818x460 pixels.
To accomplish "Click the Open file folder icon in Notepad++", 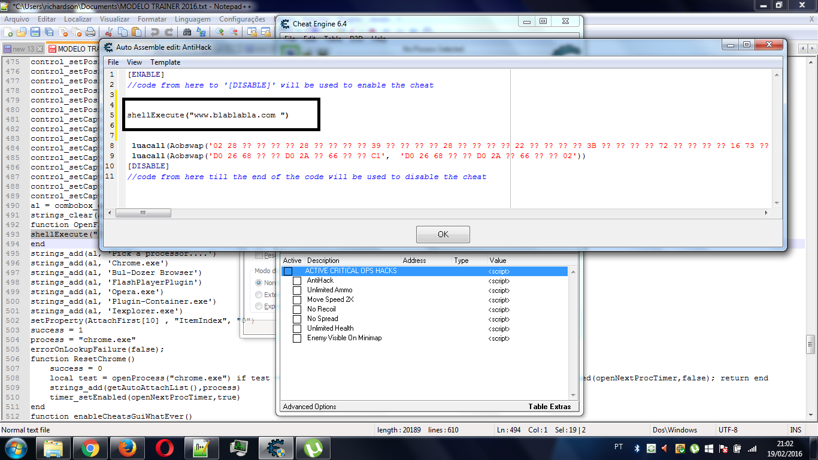I will (x=22, y=32).
